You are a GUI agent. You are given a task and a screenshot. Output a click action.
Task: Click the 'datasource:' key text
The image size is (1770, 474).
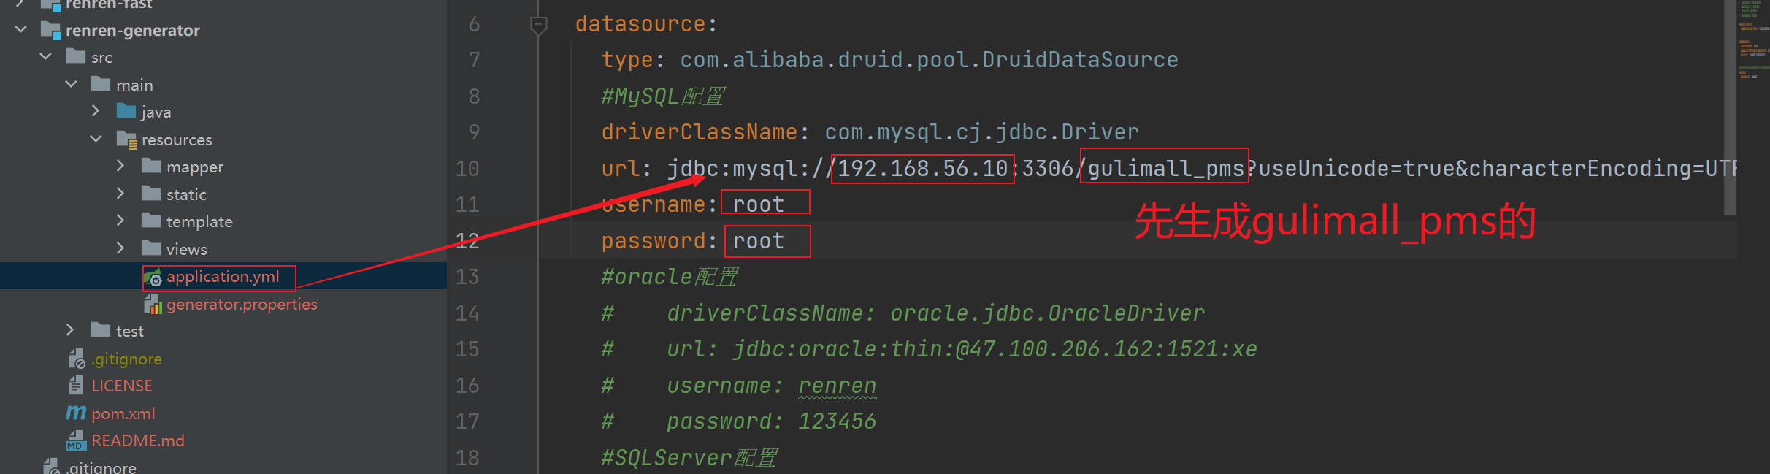(646, 24)
